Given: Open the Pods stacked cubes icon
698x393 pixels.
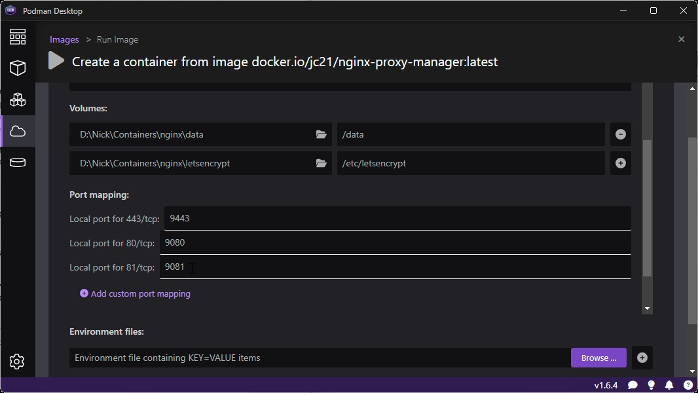Looking at the screenshot, I should click(18, 100).
